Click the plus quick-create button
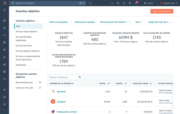Viewport: 180px width, 114px height. coord(90,3)
